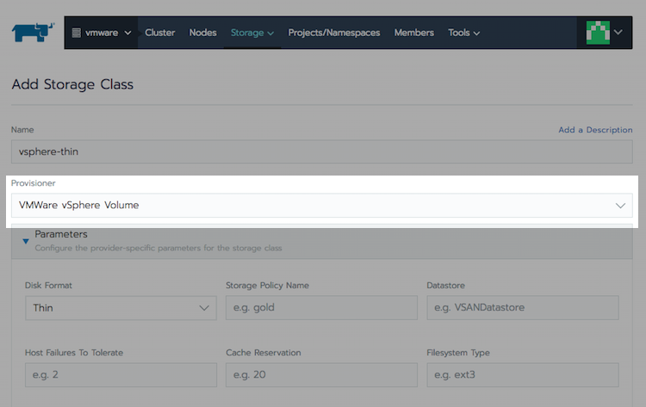This screenshot has width=646, height=407.
Task: Expand the Storage menu
Action: (252, 33)
